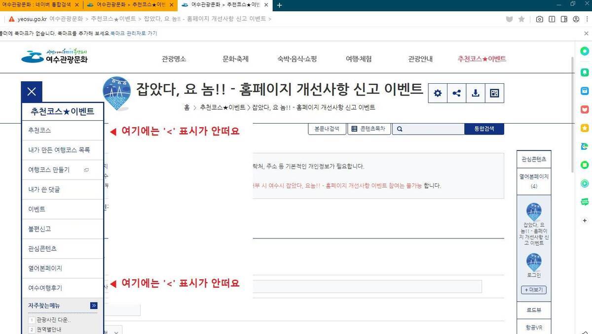Close the side menu with the X icon
The height and width of the screenshot is (334, 592).
point(31,91)
